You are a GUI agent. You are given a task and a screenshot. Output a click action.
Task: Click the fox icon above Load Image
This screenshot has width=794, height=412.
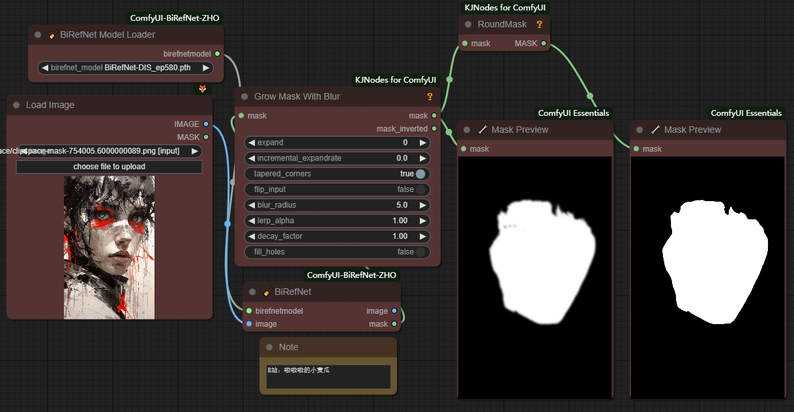coord(203,89)
